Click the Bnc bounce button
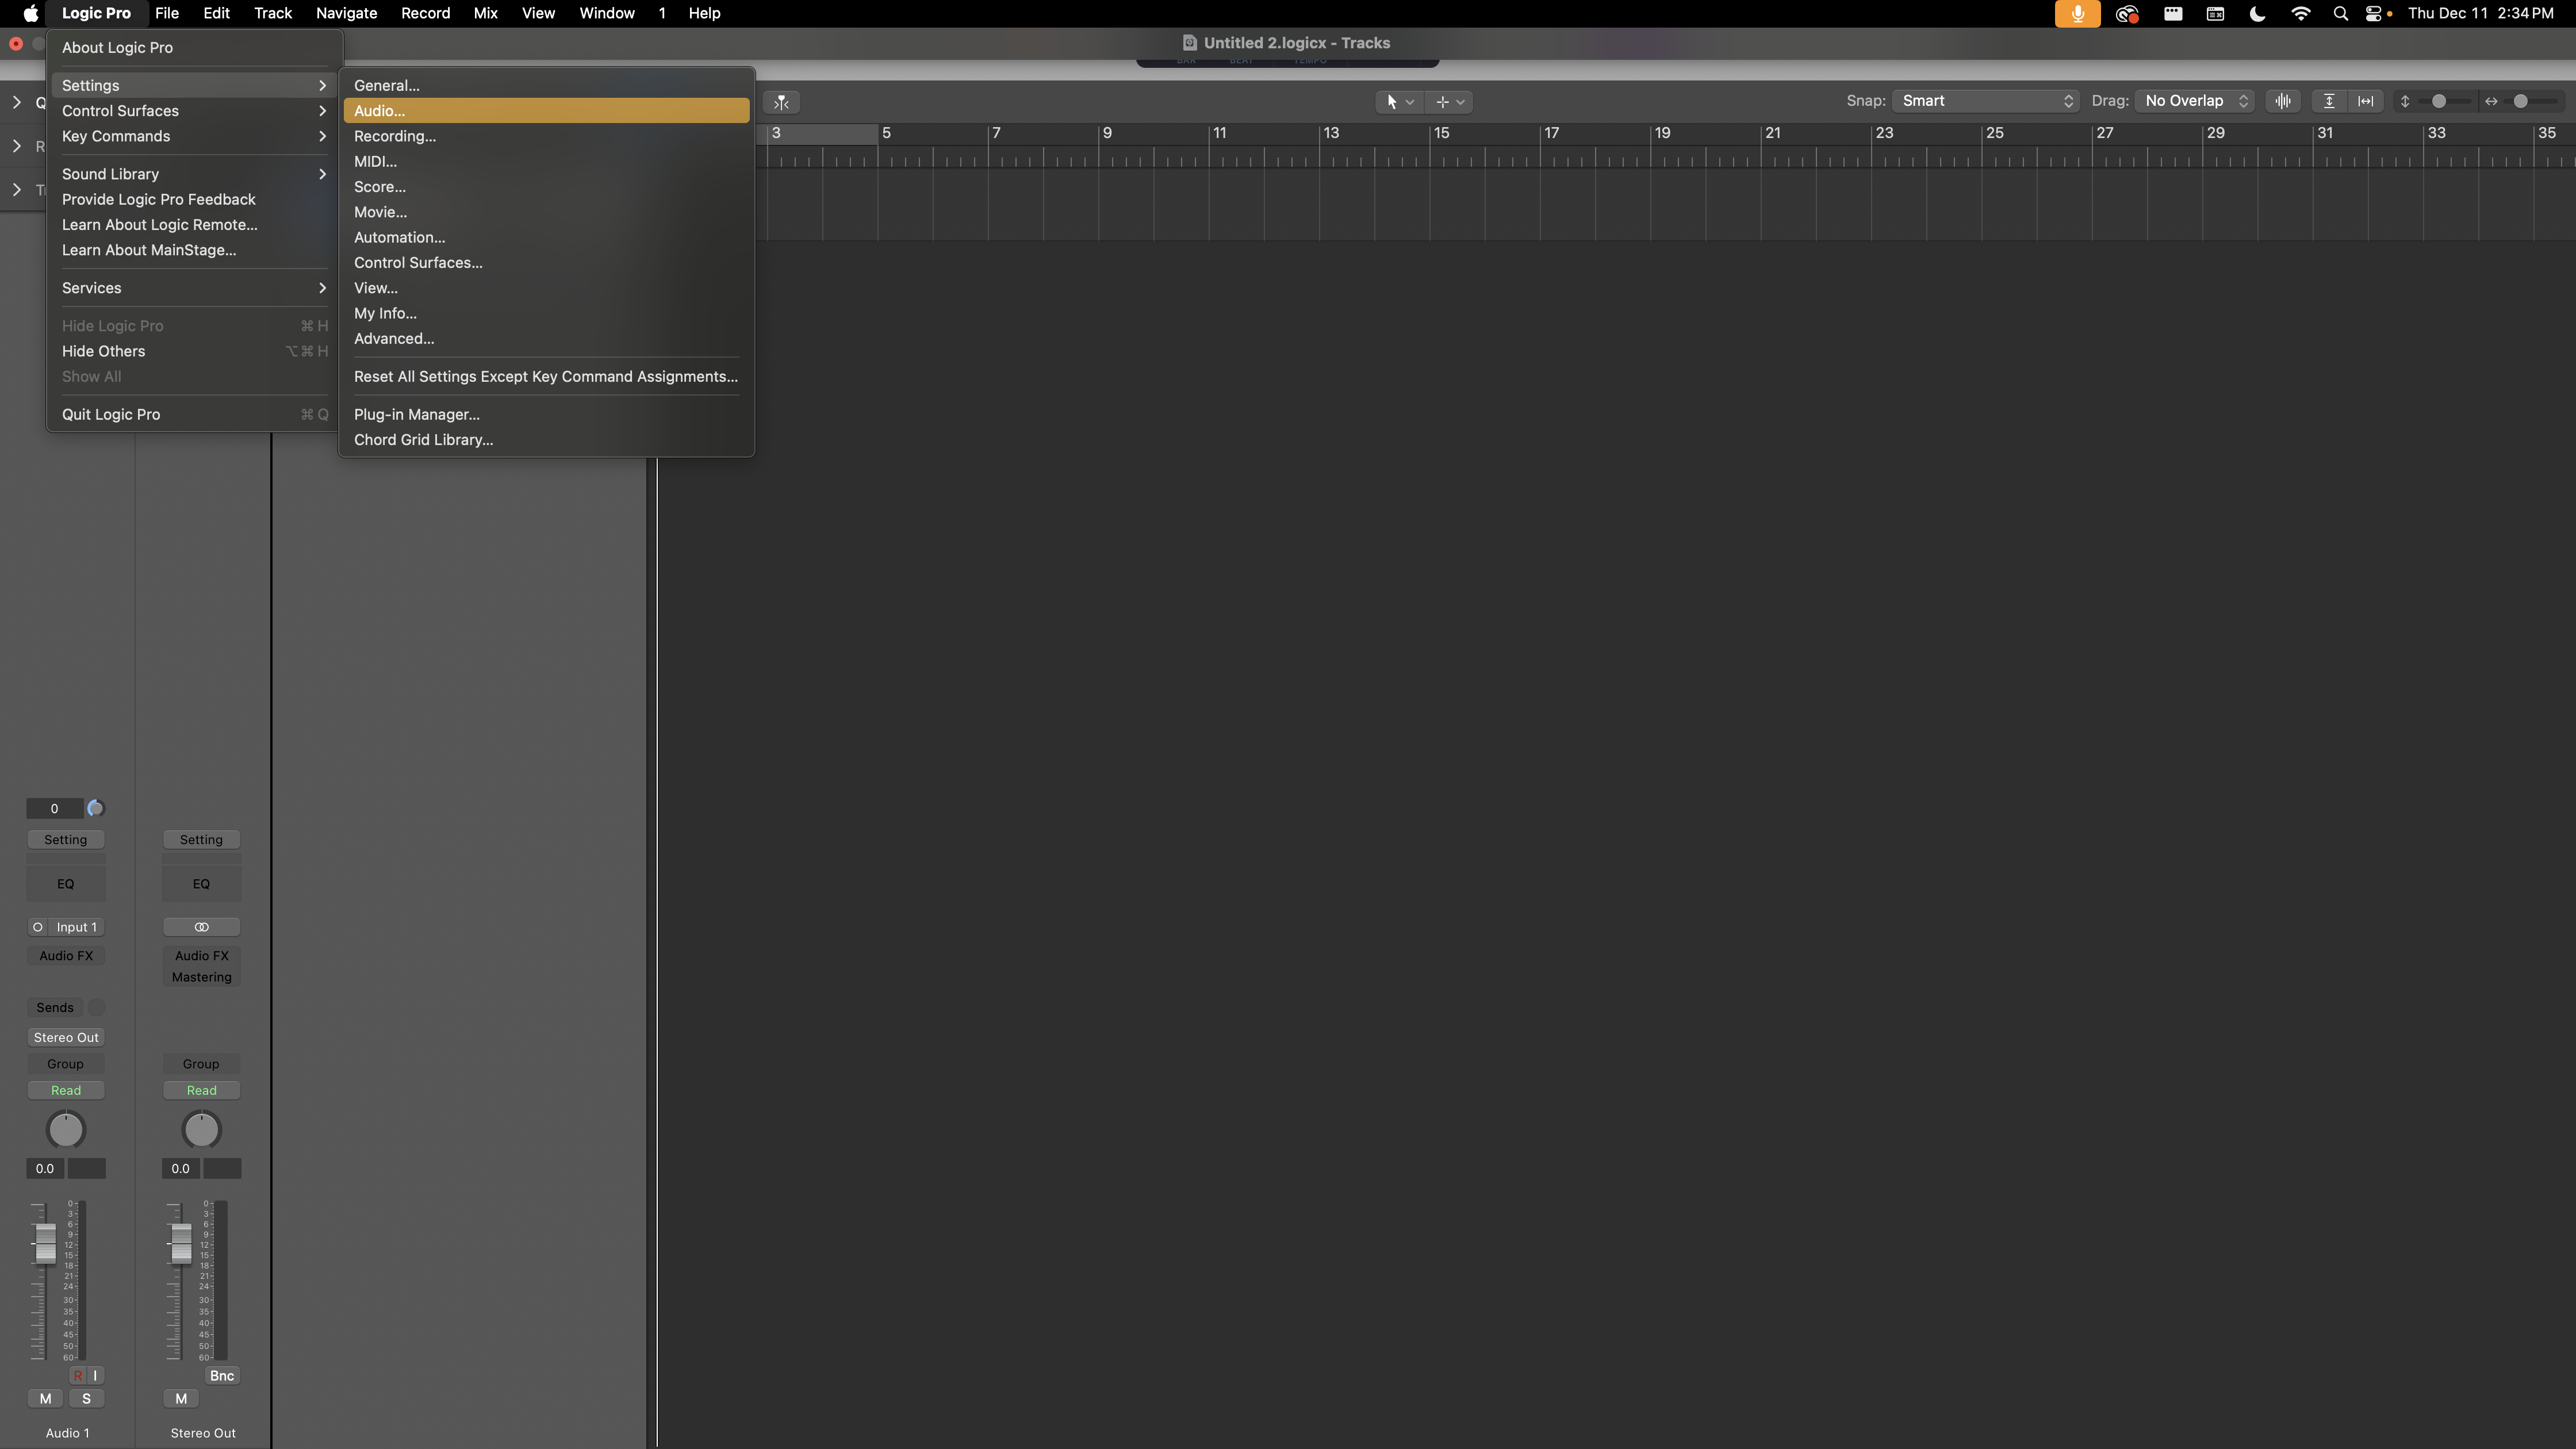The height and width of the screenshot is (1449, 2576). point(222,1376)
